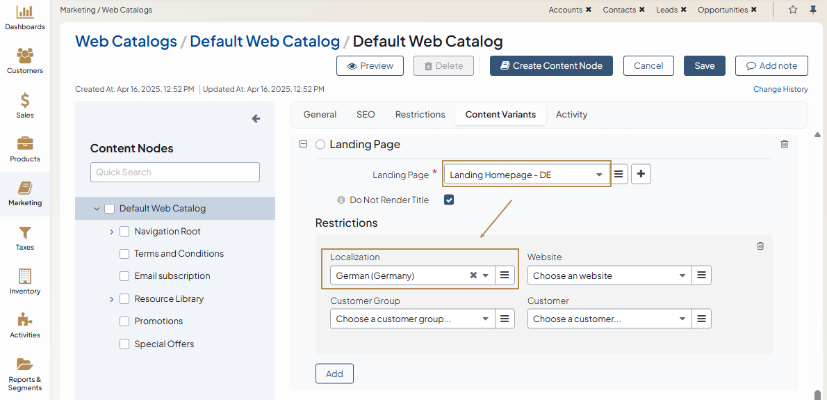Click the pin page icon
The image size is (827, 400).
(812, 10)
